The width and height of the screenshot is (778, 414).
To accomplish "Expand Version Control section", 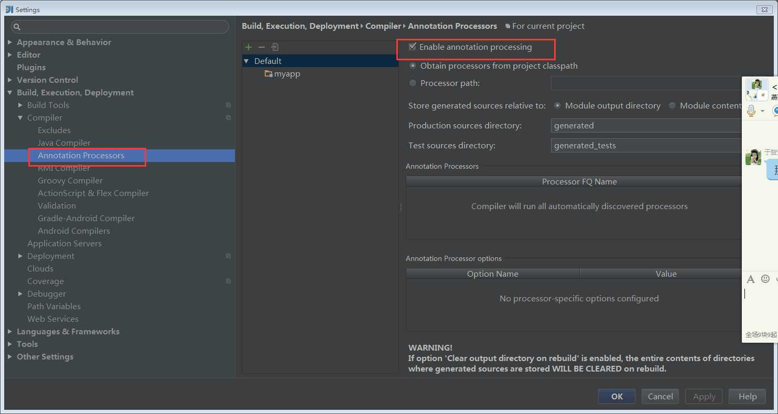I will tap(10, 80).
